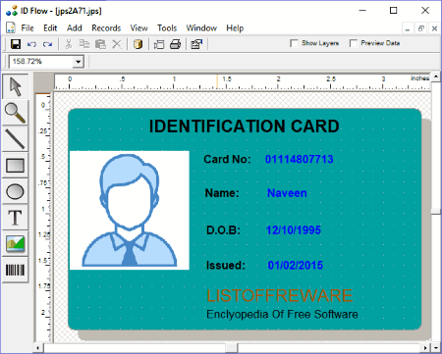442x354 pixels.
Task: Click the redo arrow icon
Action: [48, 44]
